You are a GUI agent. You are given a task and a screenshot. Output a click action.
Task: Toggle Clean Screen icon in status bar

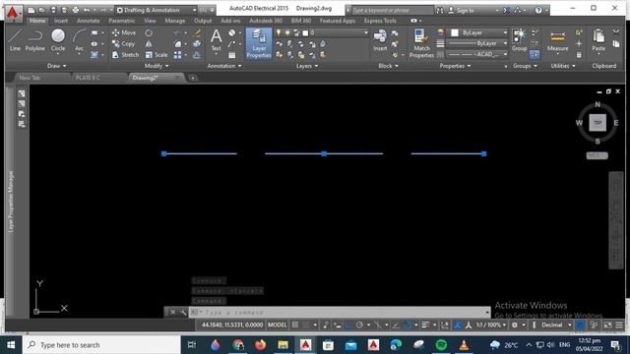click(x=608, y=325)
